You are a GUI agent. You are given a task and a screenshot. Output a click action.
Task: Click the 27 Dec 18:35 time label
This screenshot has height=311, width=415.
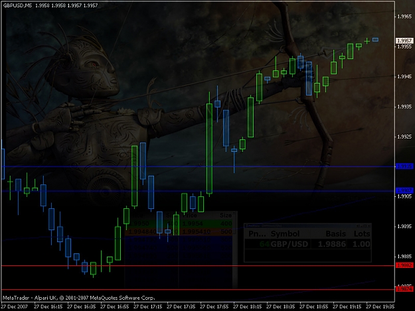pos(281,306)
